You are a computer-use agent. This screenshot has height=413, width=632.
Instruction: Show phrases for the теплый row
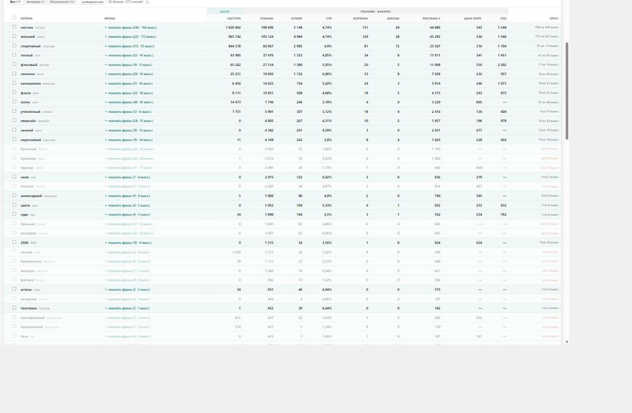129,55
